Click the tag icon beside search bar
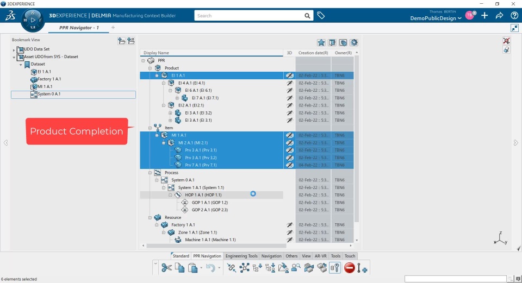 pos(321,15)
